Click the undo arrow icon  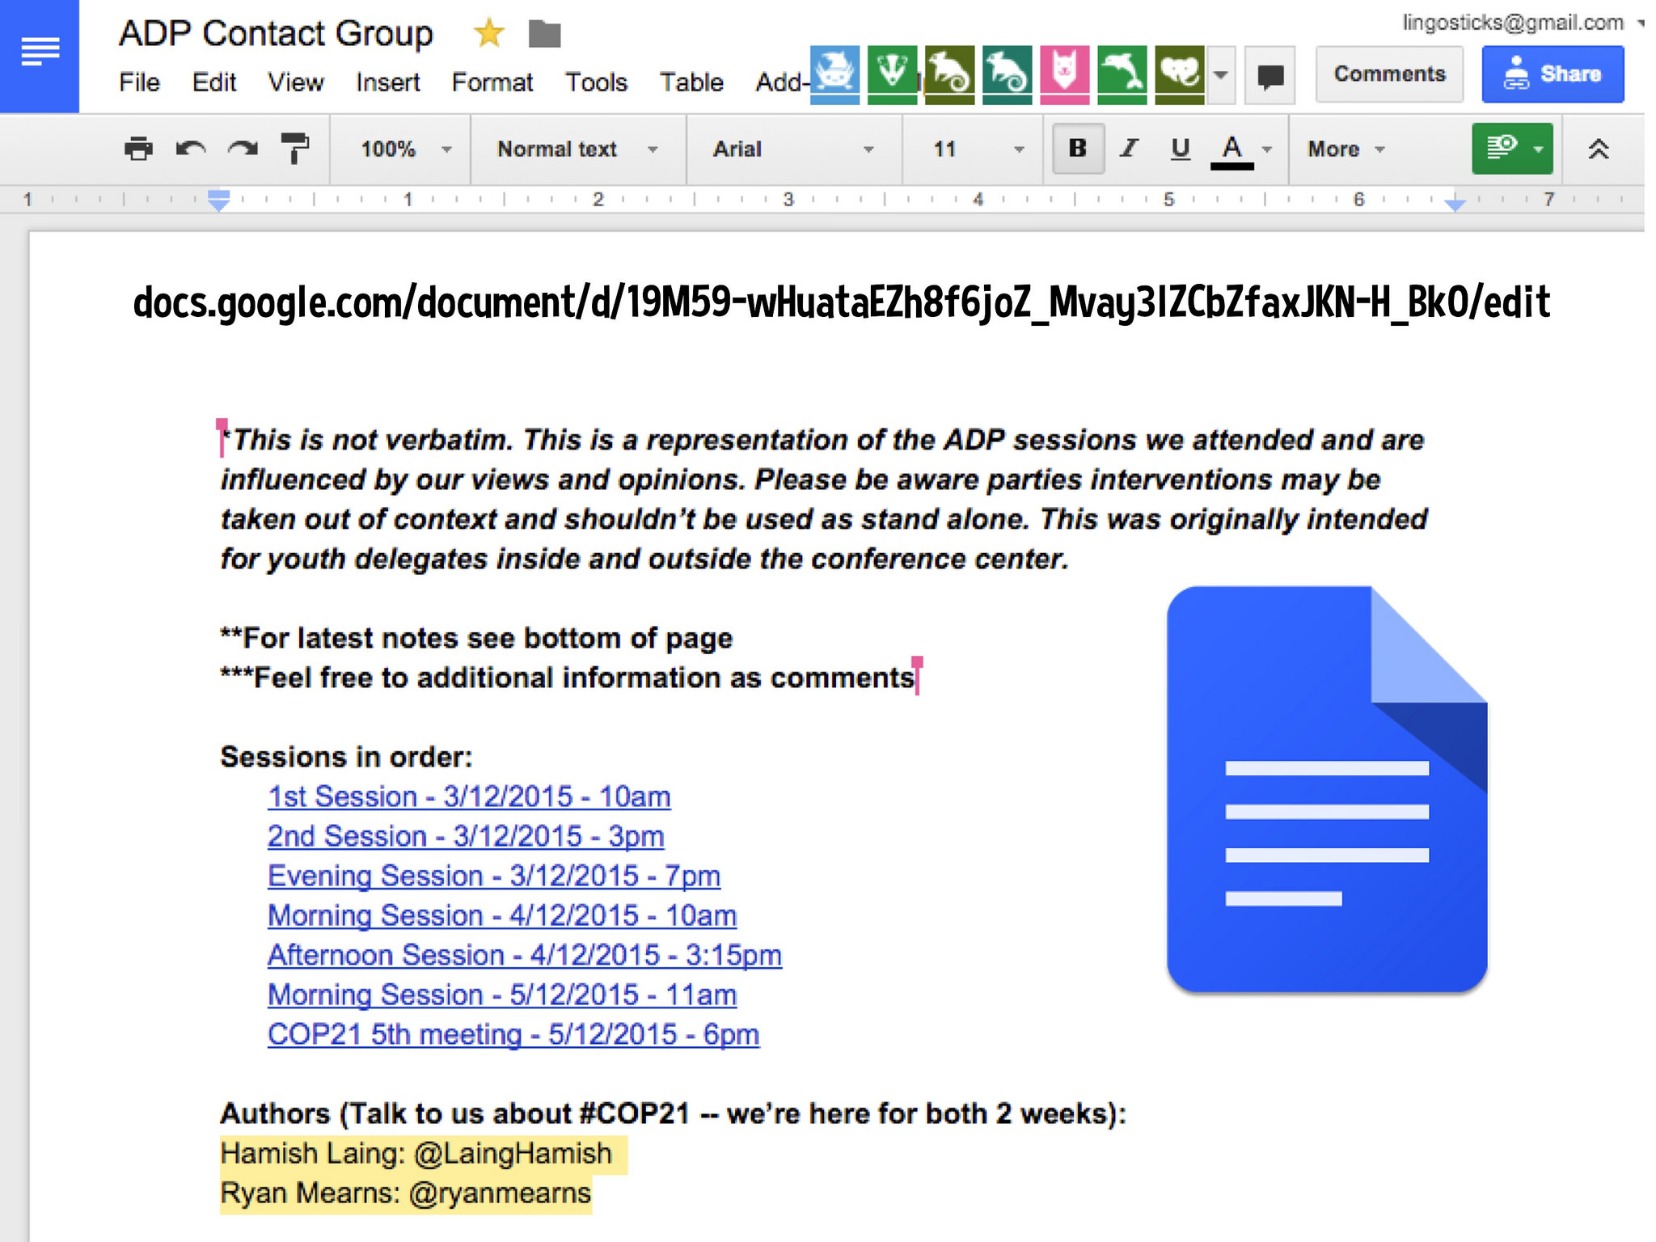[191, 149]
